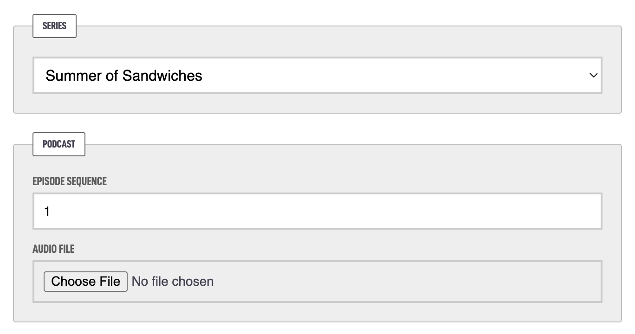Click the word "File" on Choose File button
The image size is (635, 334).
pyautogui.click(x=110, y=281)
